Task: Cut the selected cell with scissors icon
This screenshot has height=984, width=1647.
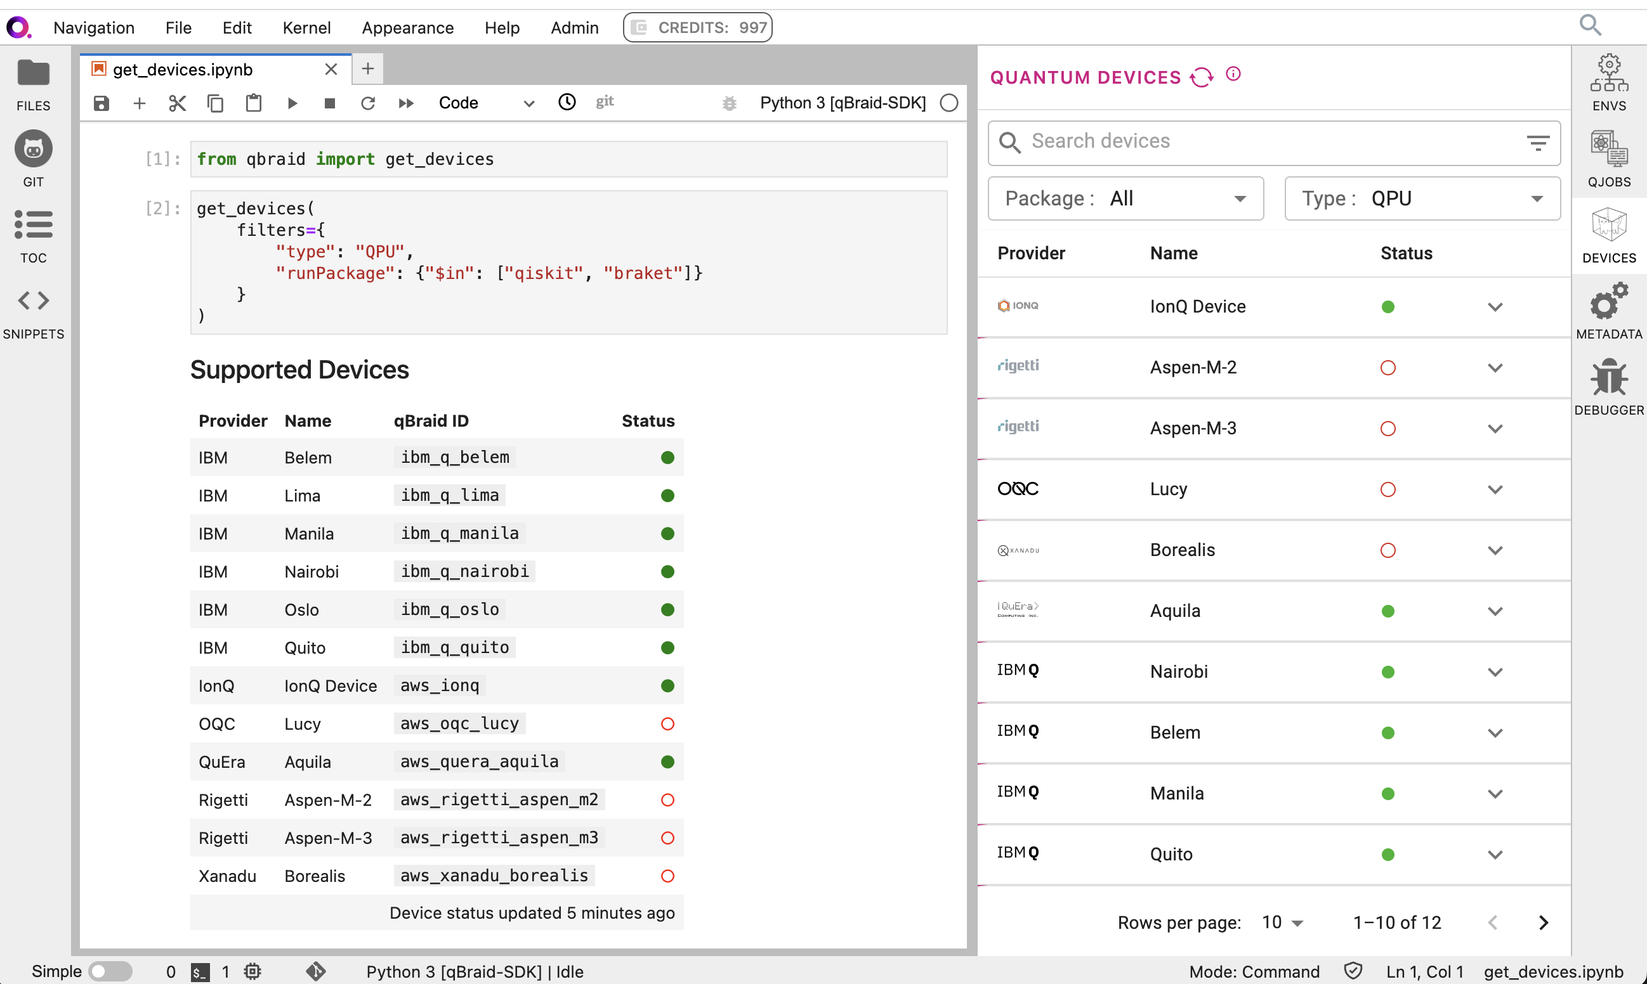Action: 177,103
